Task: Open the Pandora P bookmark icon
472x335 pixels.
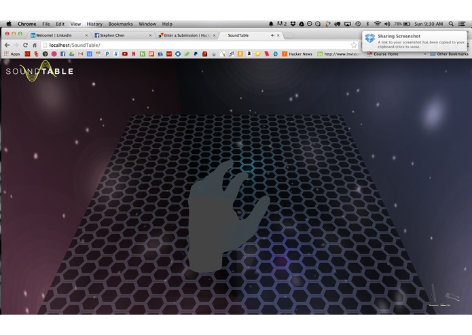Action: pyautogui.click(x=107, y=54)
